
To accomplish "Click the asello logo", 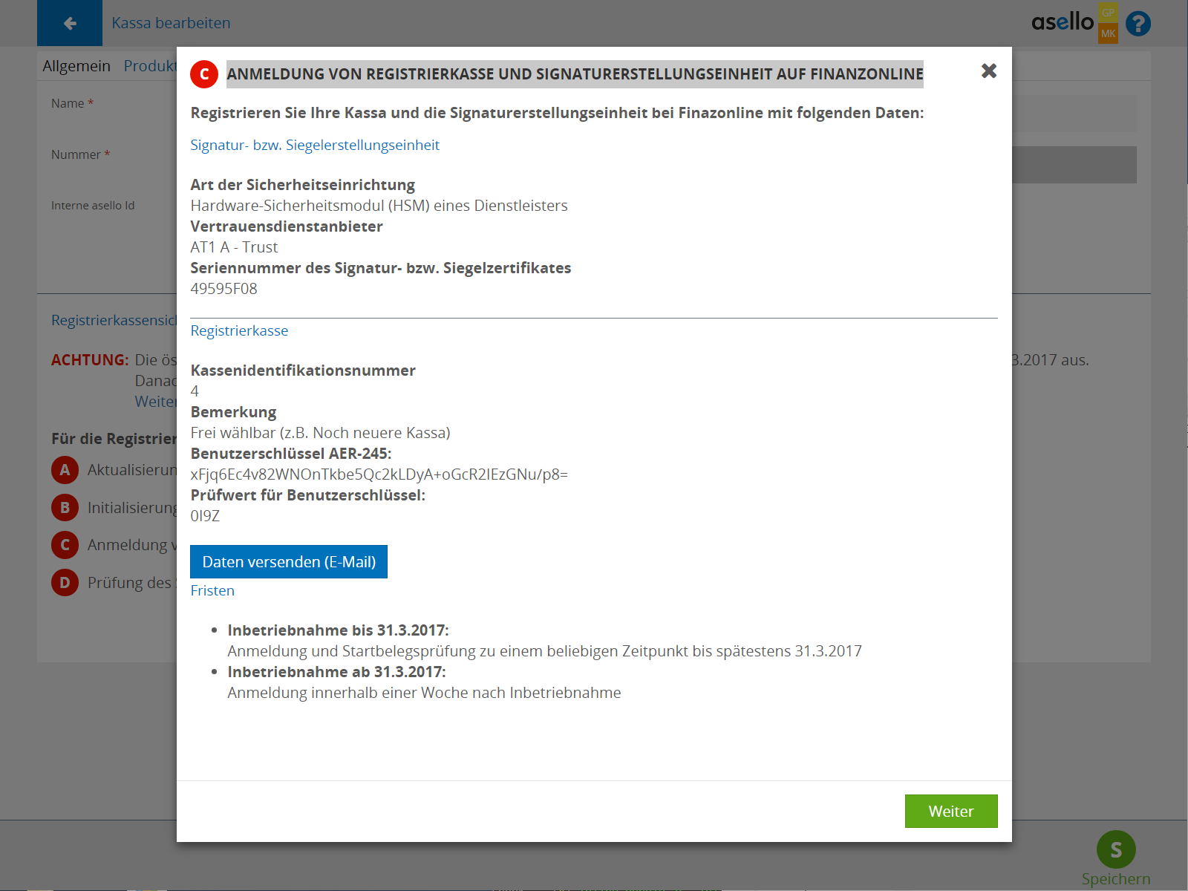I will 1062,22.
